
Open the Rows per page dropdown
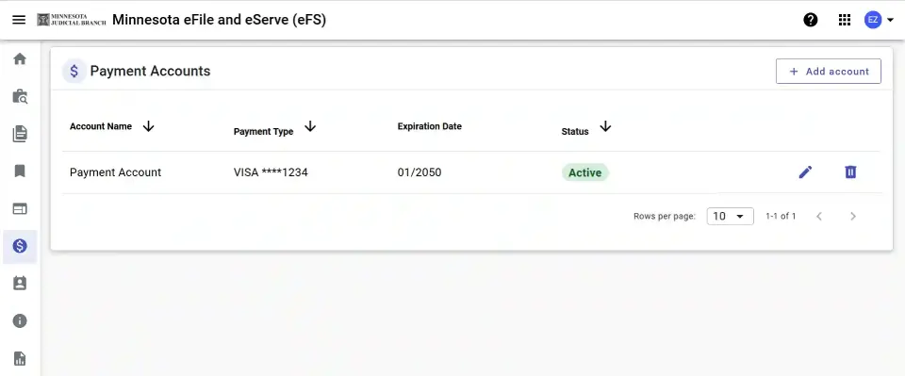click(730, 216)
